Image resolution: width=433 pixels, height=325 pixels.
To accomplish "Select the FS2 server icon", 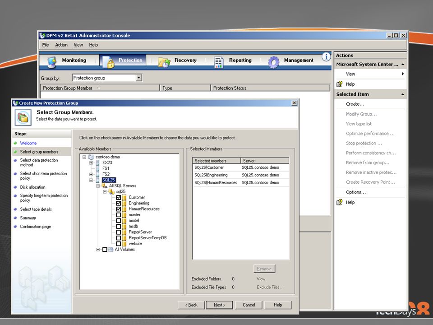I will 97,174.
